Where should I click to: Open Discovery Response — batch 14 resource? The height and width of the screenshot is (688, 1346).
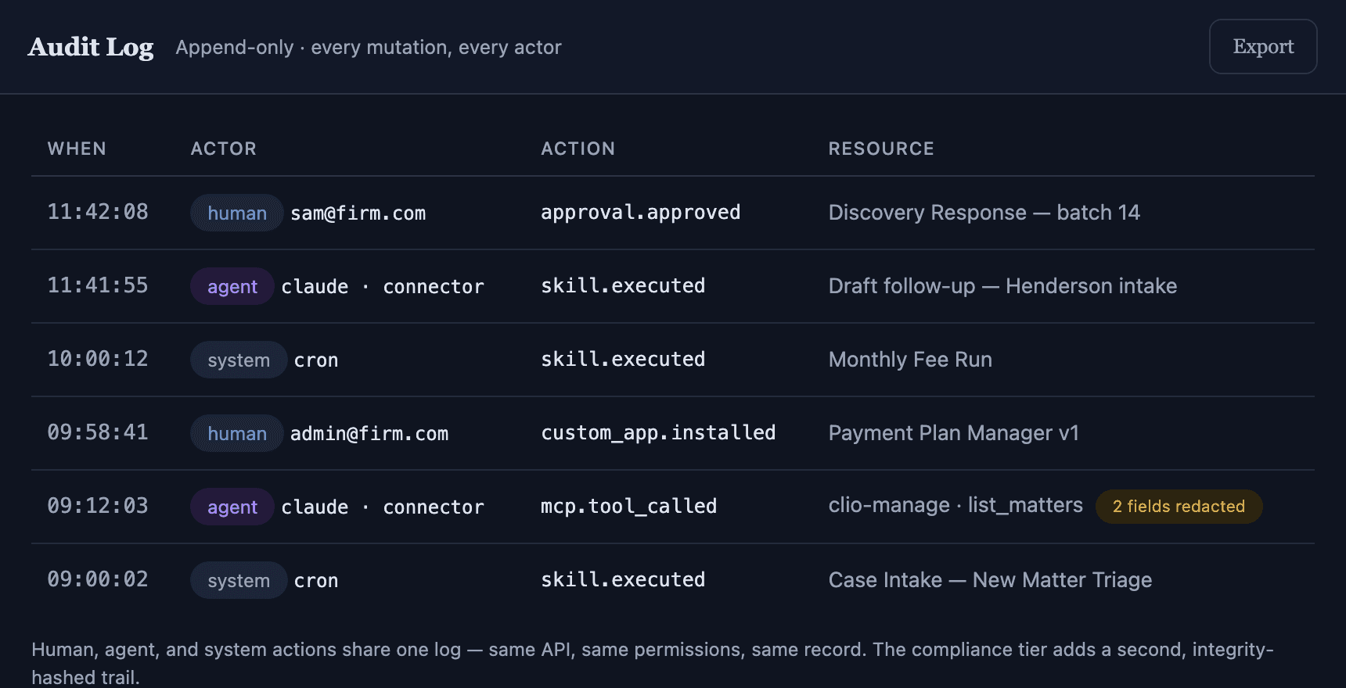(x=984, y=213)
